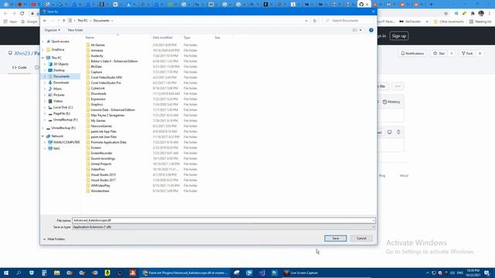Open the Windows Start menu
This screenshot has height=278, width=495.
click(6, 273)
